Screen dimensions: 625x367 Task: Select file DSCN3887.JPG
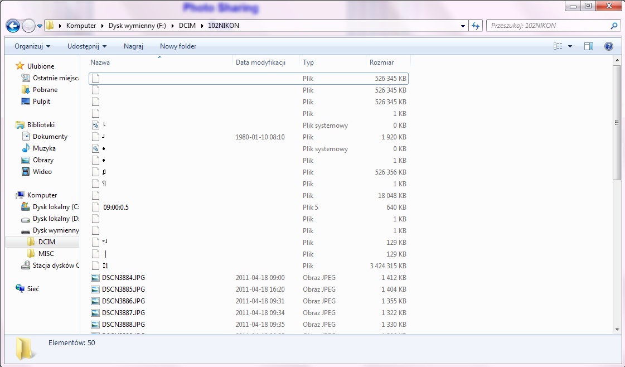coord(123,313)
